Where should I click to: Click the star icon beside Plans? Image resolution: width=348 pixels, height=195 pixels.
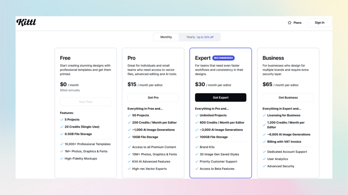[x=290, y=23]
